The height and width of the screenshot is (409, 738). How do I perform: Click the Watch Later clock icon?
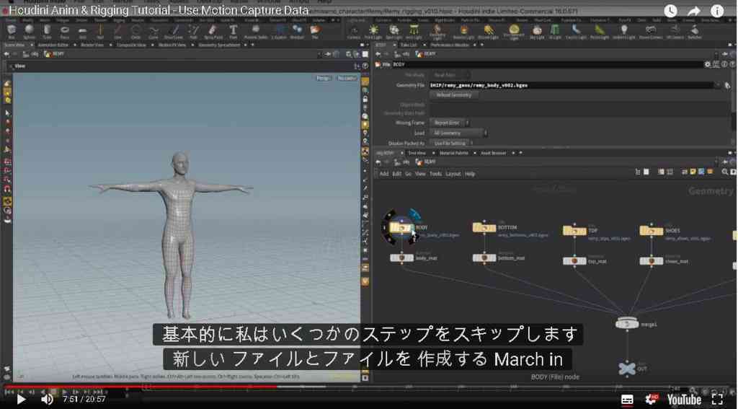pyautogui.click(x=670, y=11)
